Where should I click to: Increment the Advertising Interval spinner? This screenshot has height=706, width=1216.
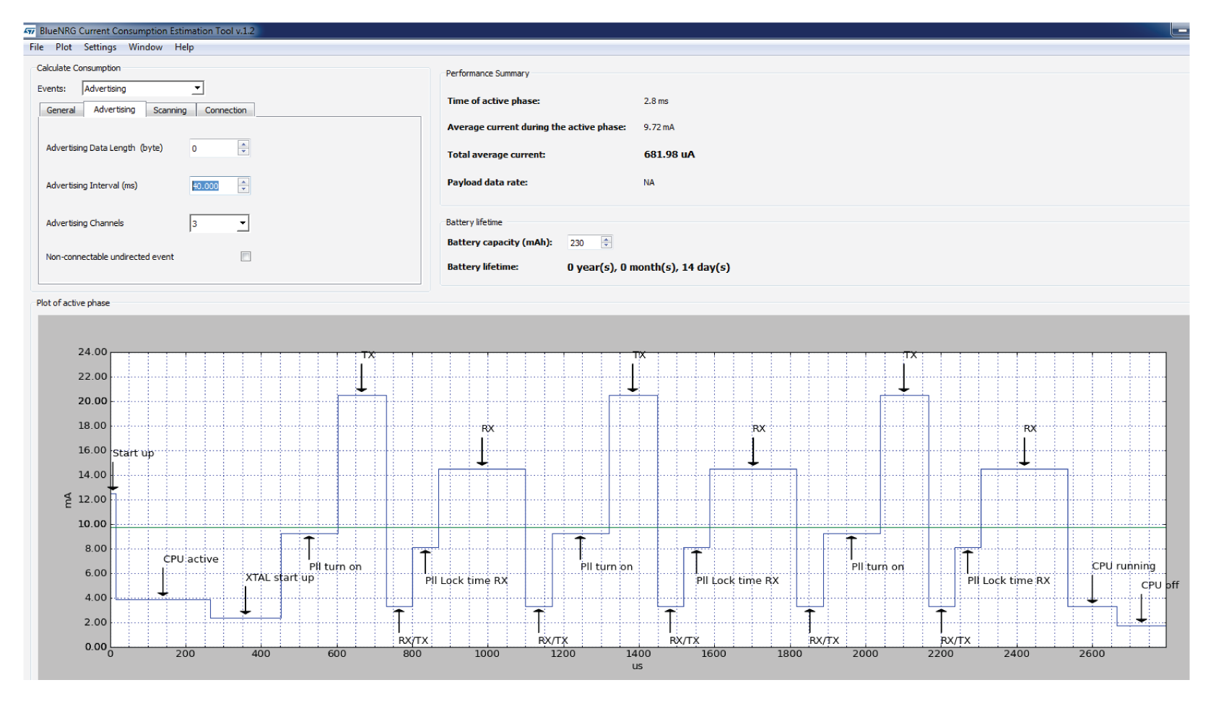tap(244, 181)
